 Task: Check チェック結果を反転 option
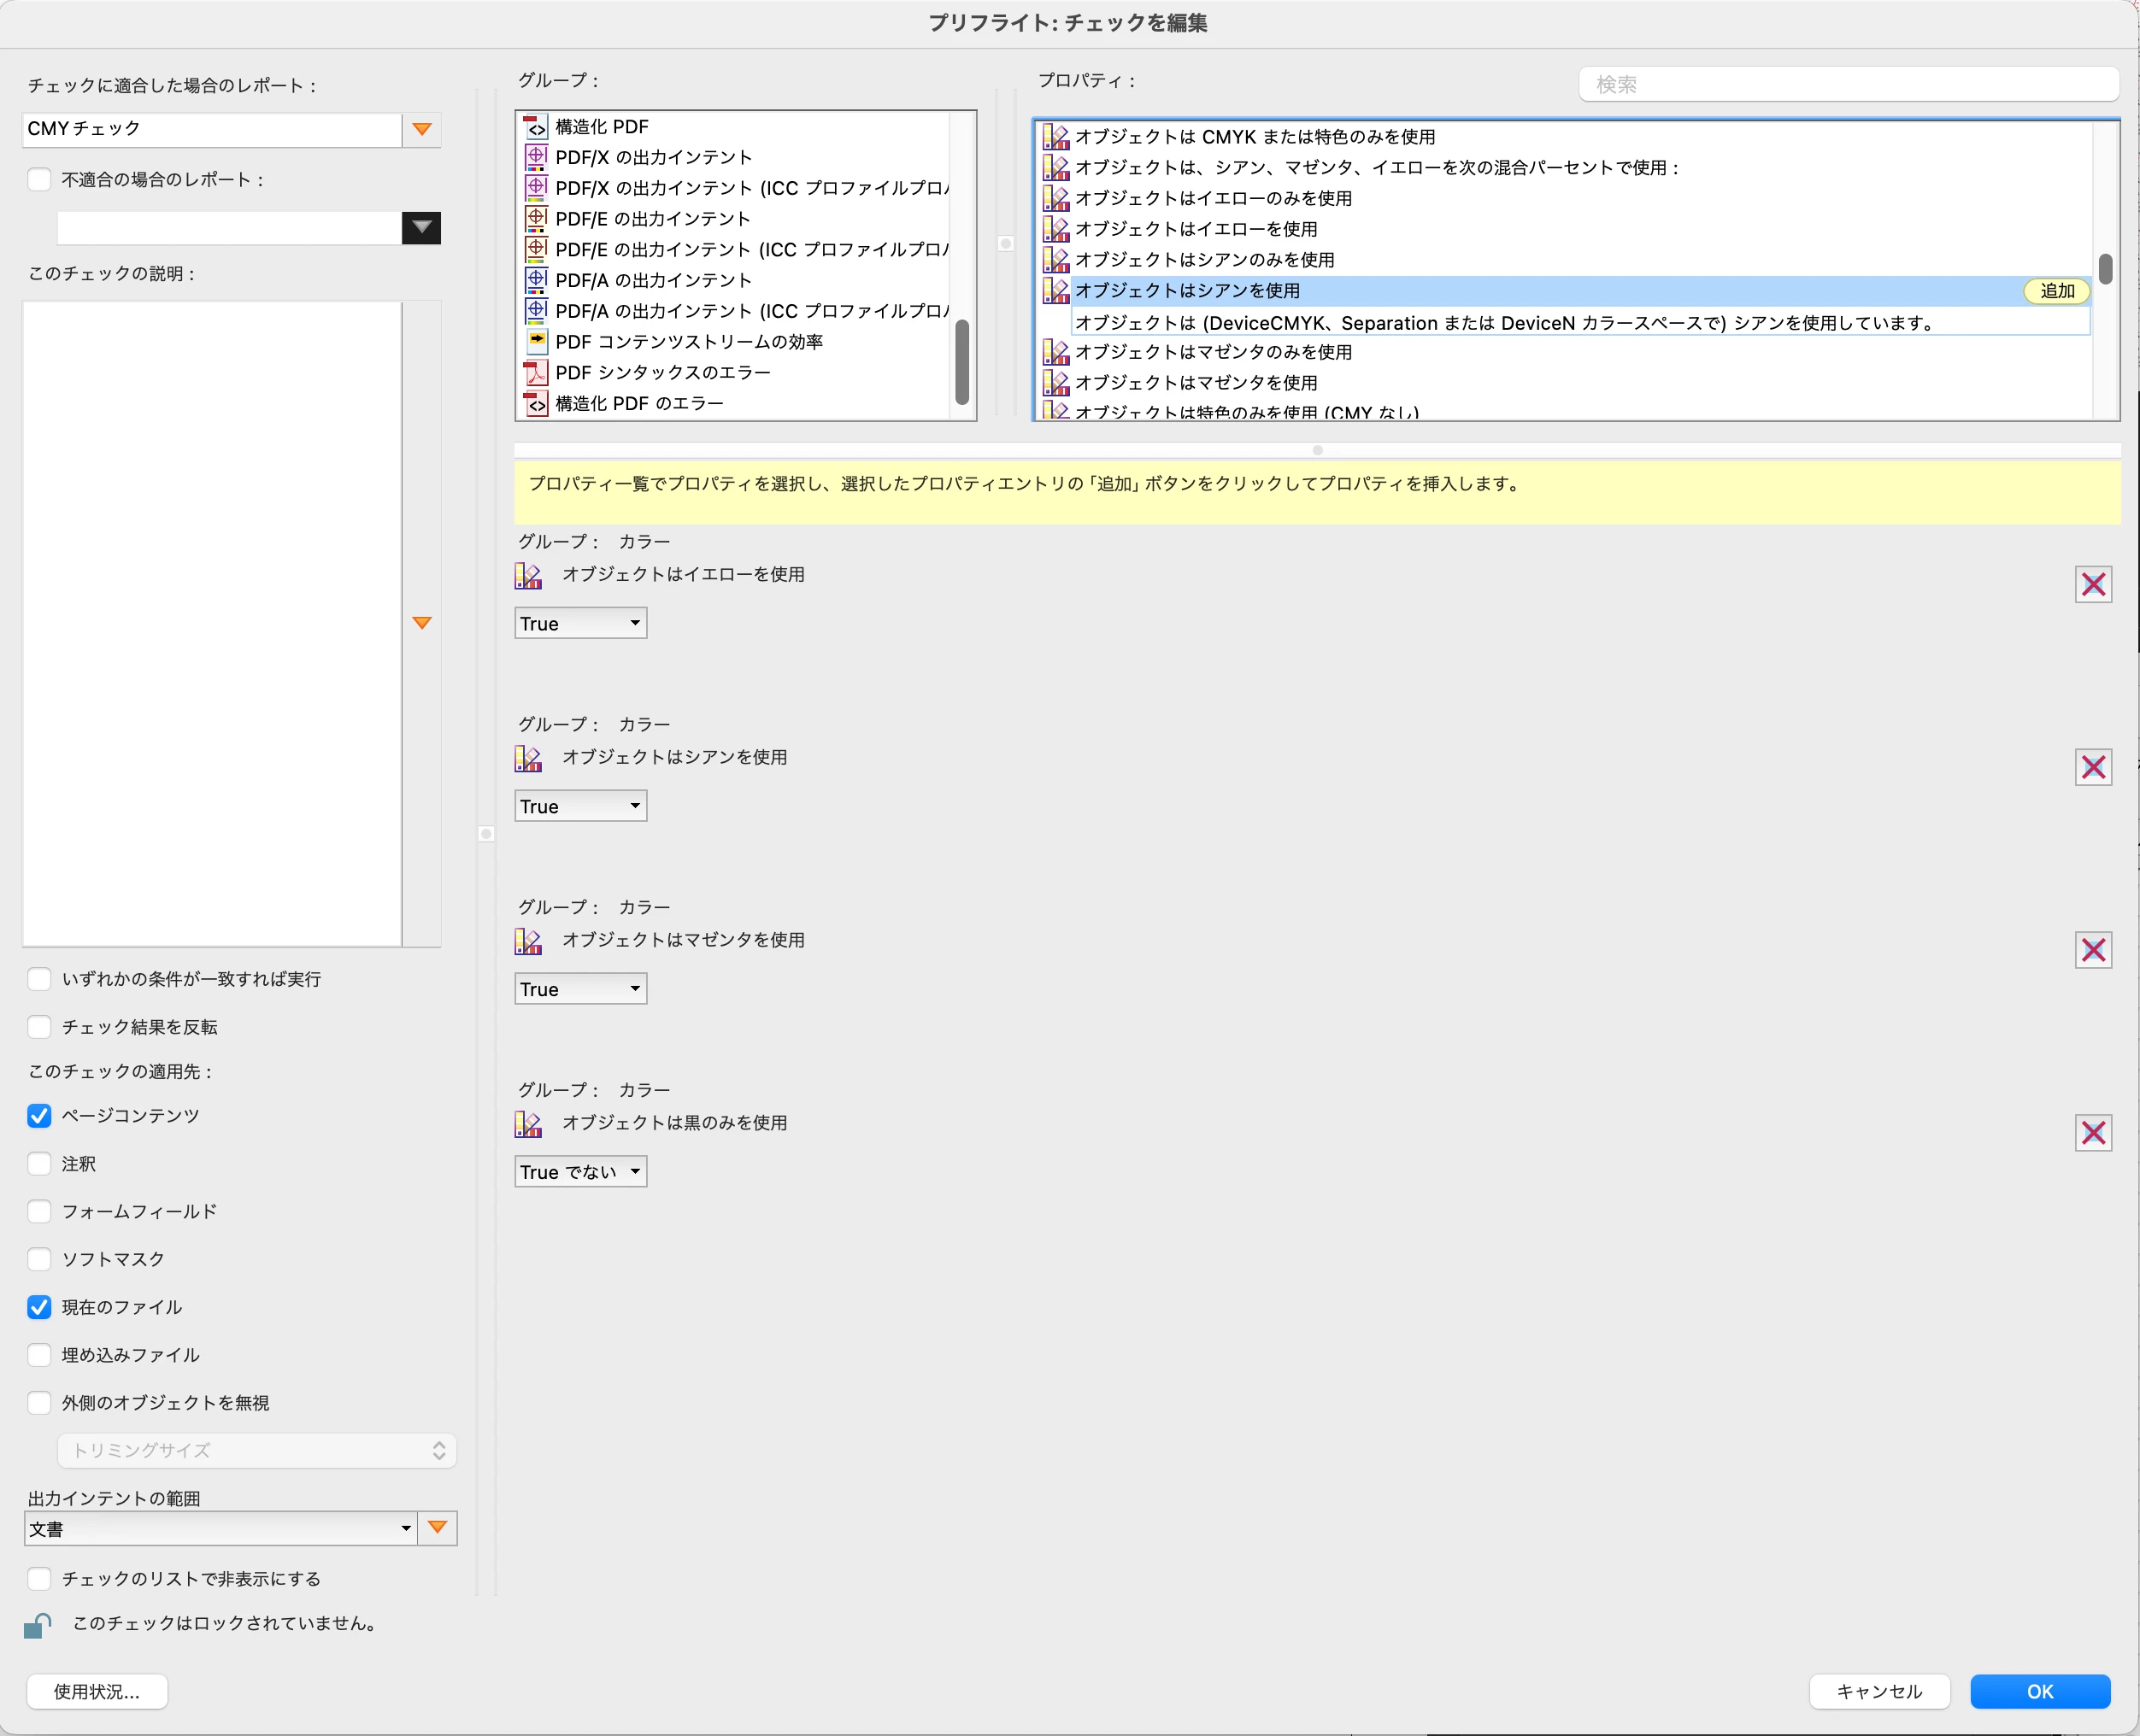pos(39,1027)
